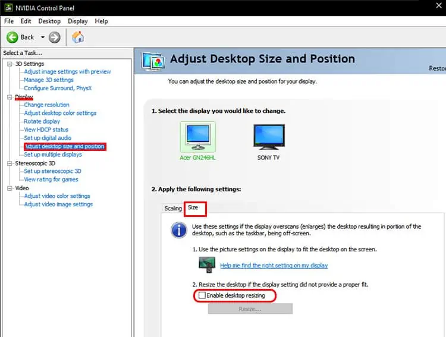Switch to the Scaling tab

[x=173, y=208]
